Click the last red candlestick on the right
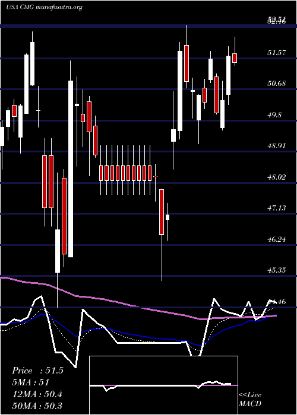Image resolution: width=297 pixels, height=415 pixels. (235, 58)
